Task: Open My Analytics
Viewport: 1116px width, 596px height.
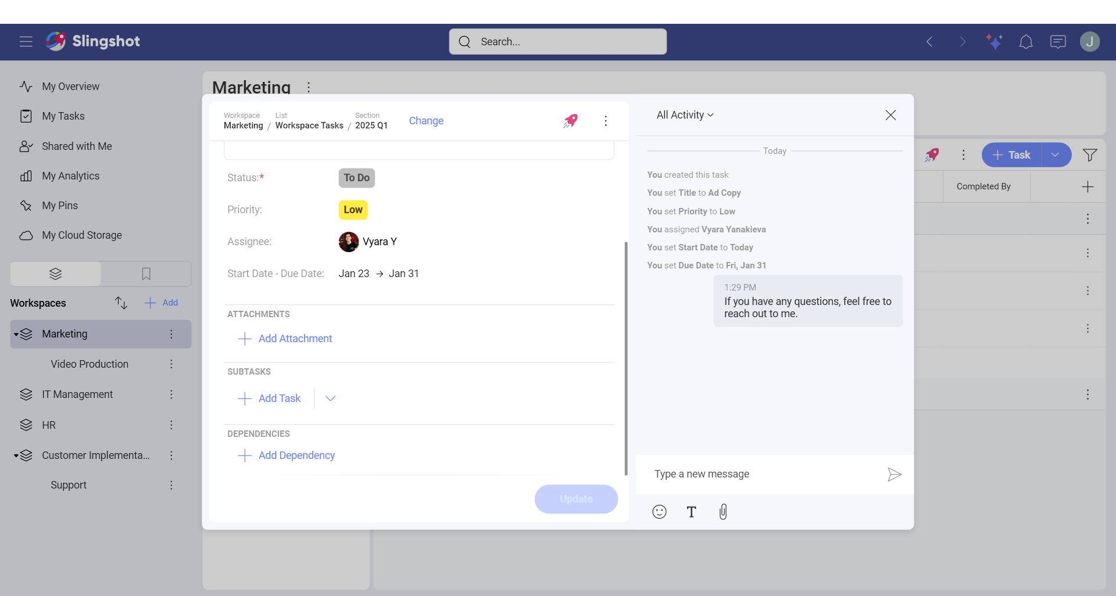Action: tap(70, 176)
